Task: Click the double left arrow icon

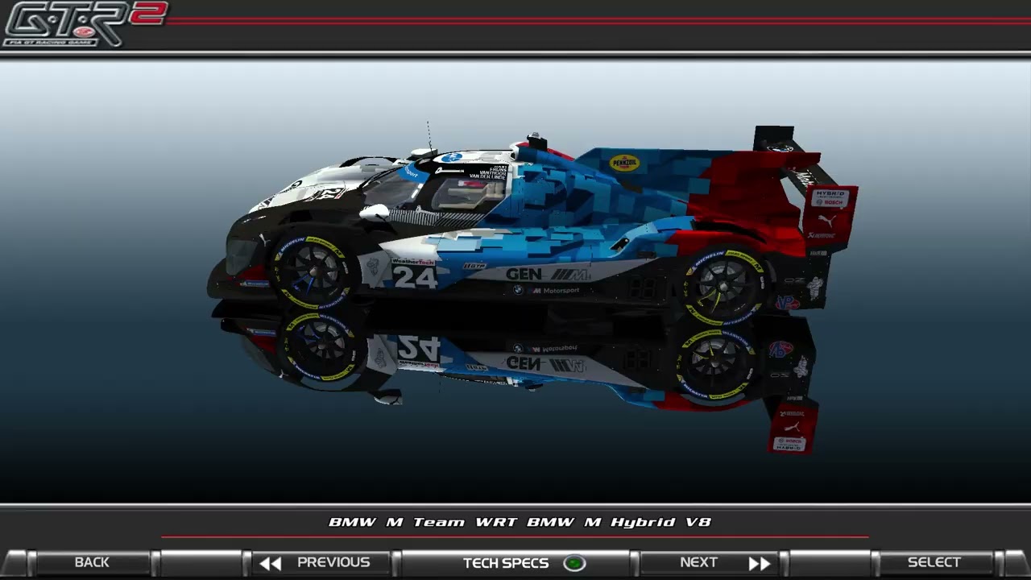Action: pos(270,563)
